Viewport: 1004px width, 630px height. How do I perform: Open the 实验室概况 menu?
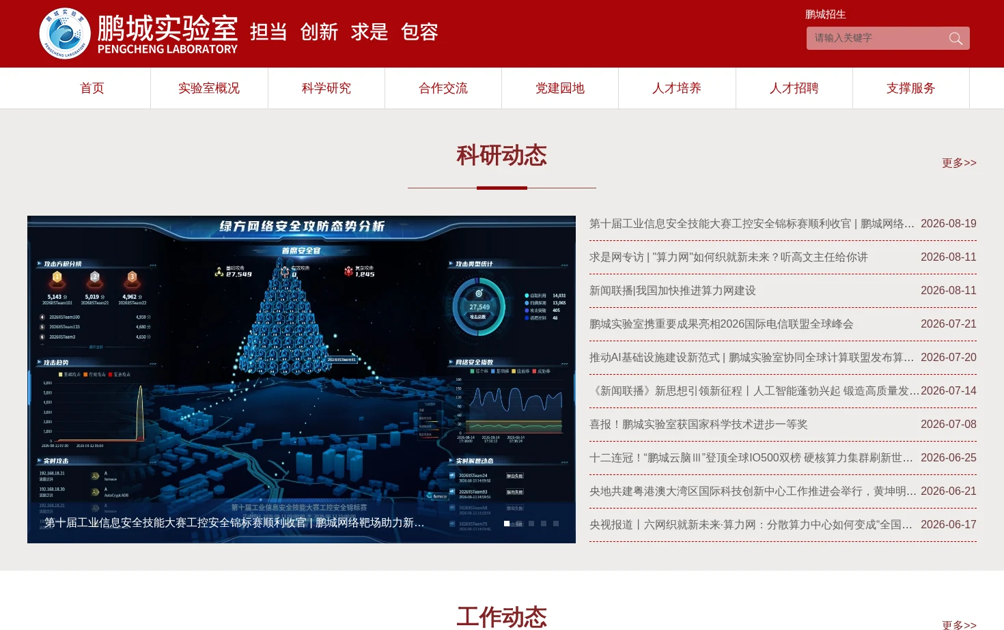point(209,88)
